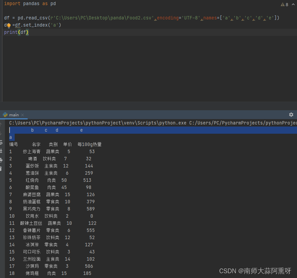Click the set_index('a') call

(x=42, y=25)
